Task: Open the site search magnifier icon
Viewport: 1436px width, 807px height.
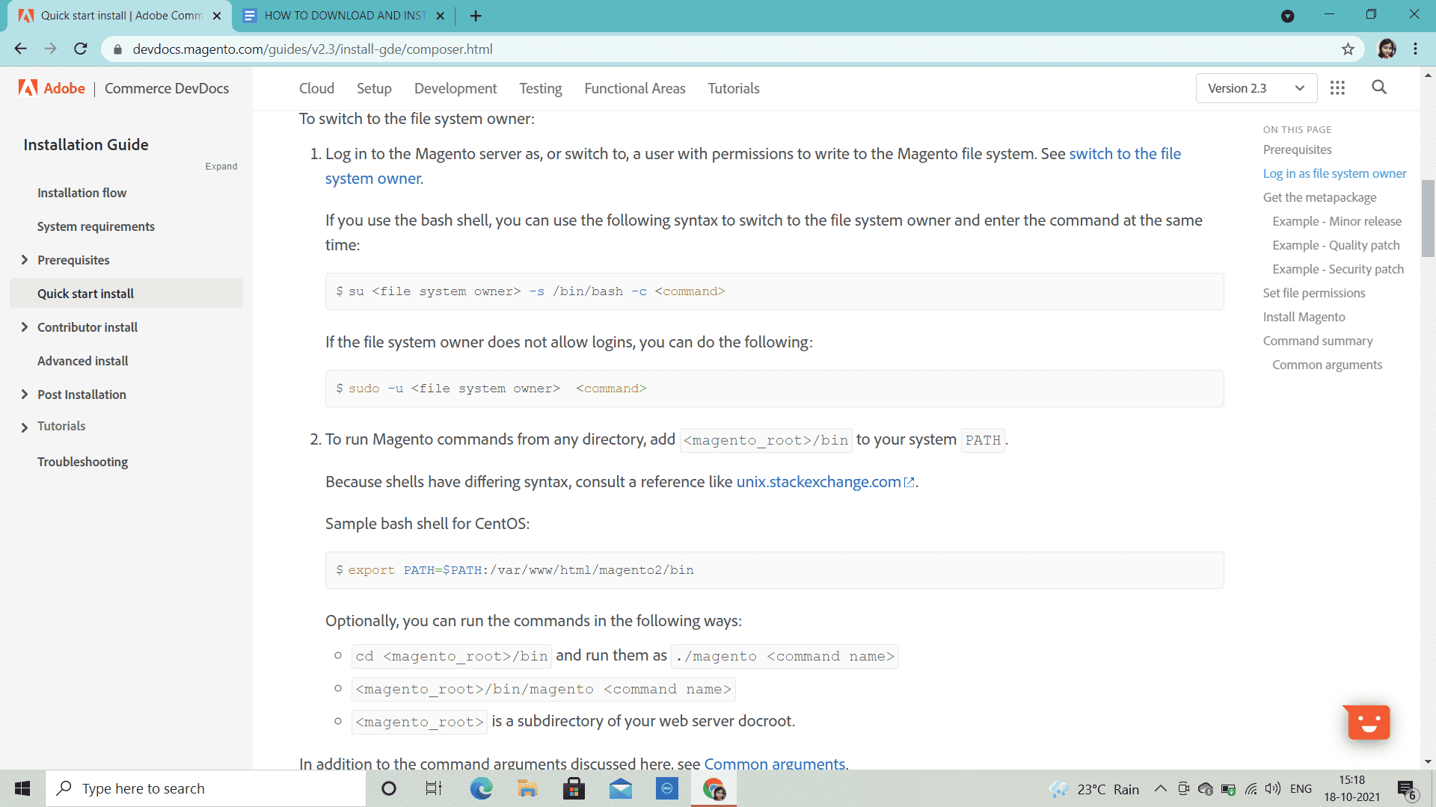Action: tap(1379, 87)
